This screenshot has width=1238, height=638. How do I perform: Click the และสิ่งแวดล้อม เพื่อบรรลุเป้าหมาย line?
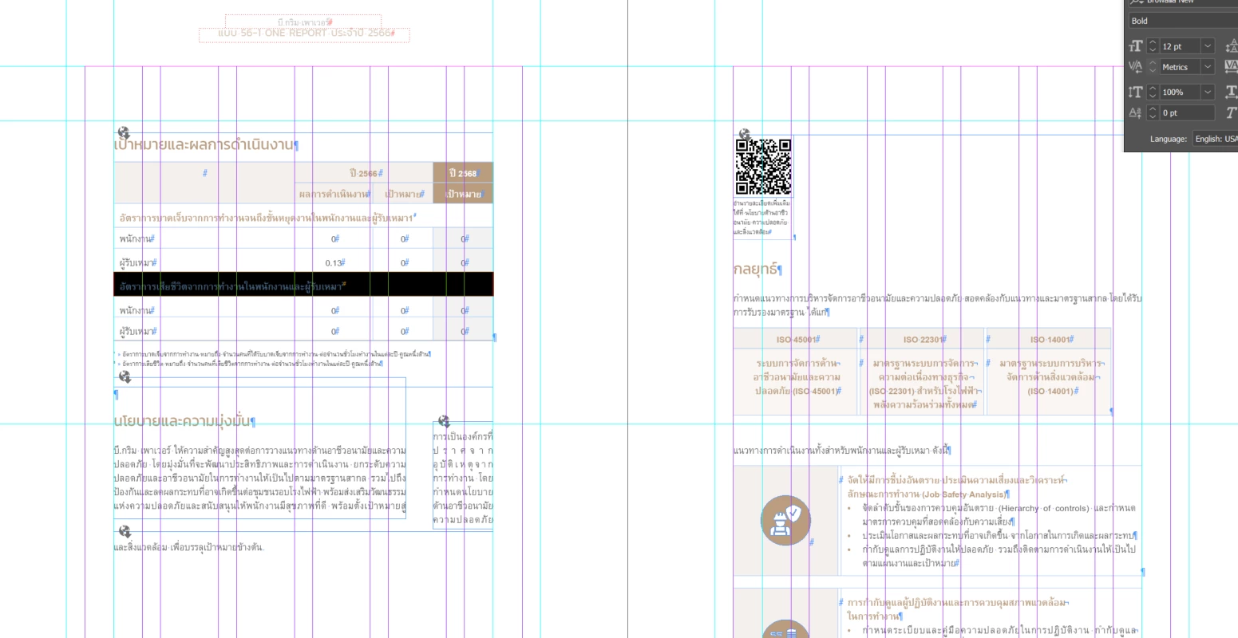pos(188,547)
